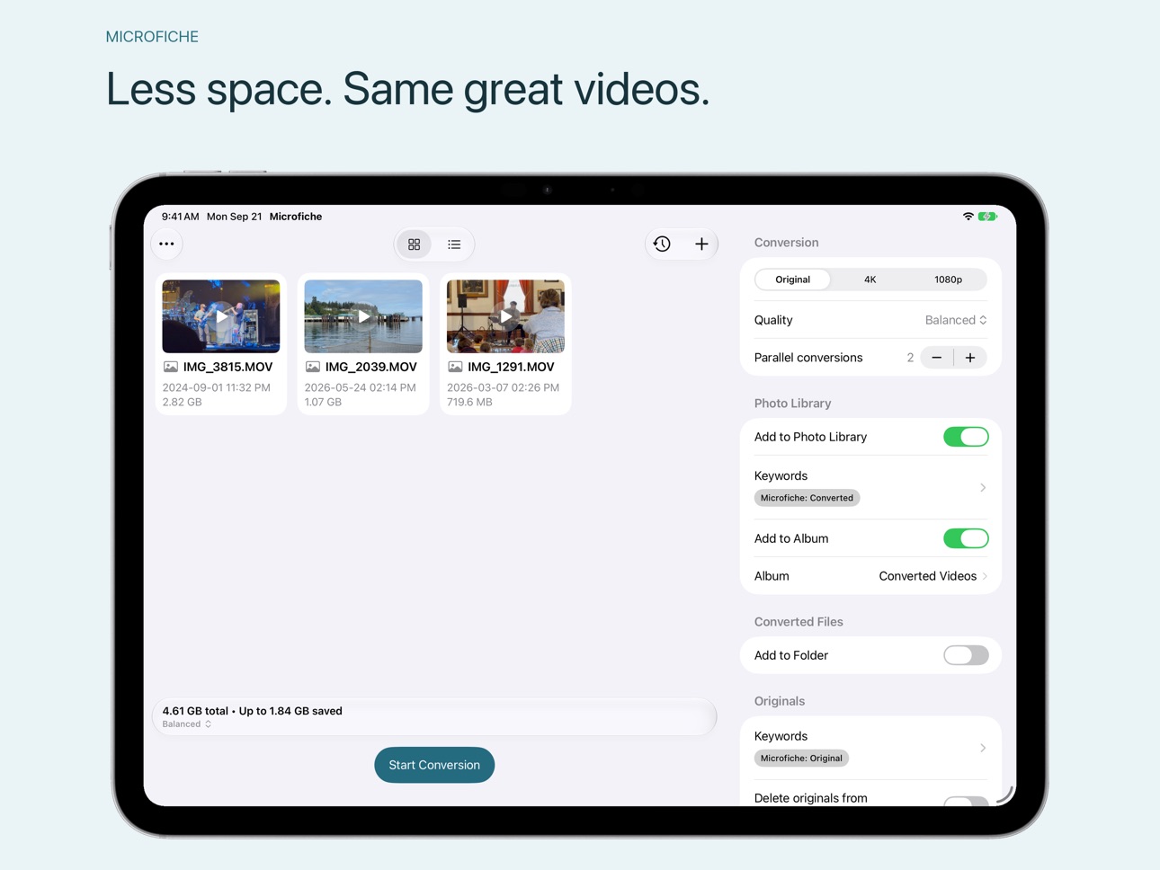Increase parallel conversions with plus
Viewport: 1160px width, 870px height.
point(970,358)
